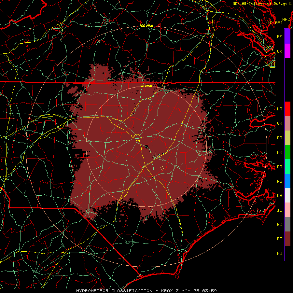Click the GC legend label
The height and width of the screenshot is (293, 293).
coord(280,224)
